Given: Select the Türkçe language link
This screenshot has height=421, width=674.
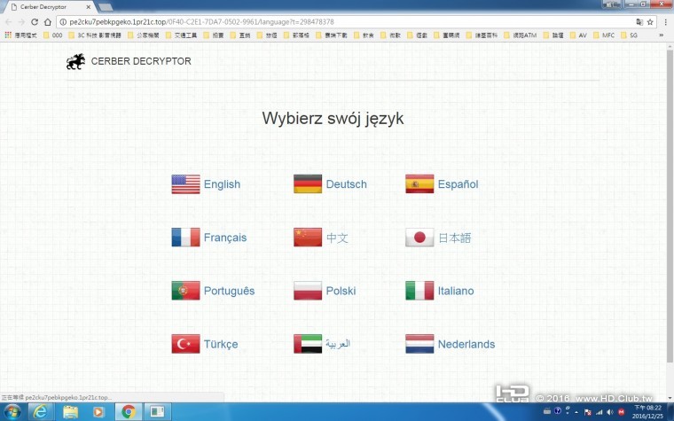Looking at the screenshot, I should pyautogui.click(x=221, y=344).
